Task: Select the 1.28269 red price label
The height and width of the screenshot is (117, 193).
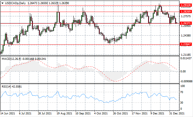Action: click(186, 12)
